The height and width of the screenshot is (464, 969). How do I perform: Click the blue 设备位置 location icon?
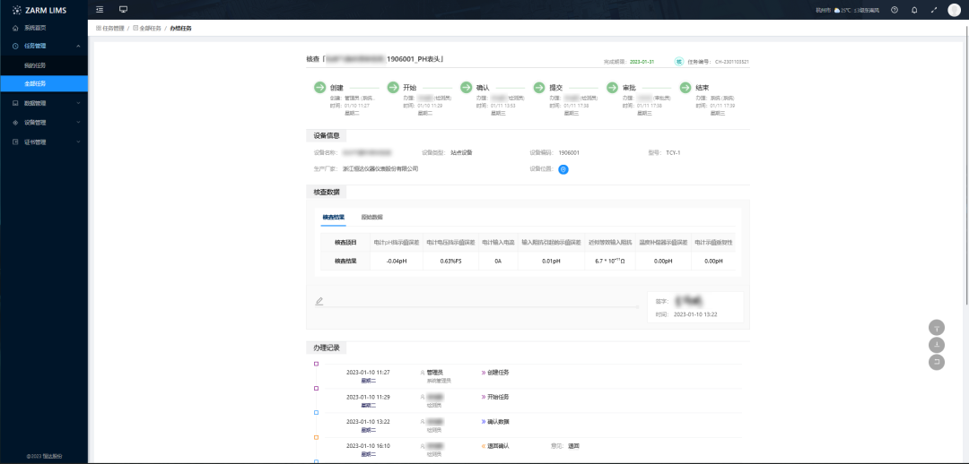563,168
